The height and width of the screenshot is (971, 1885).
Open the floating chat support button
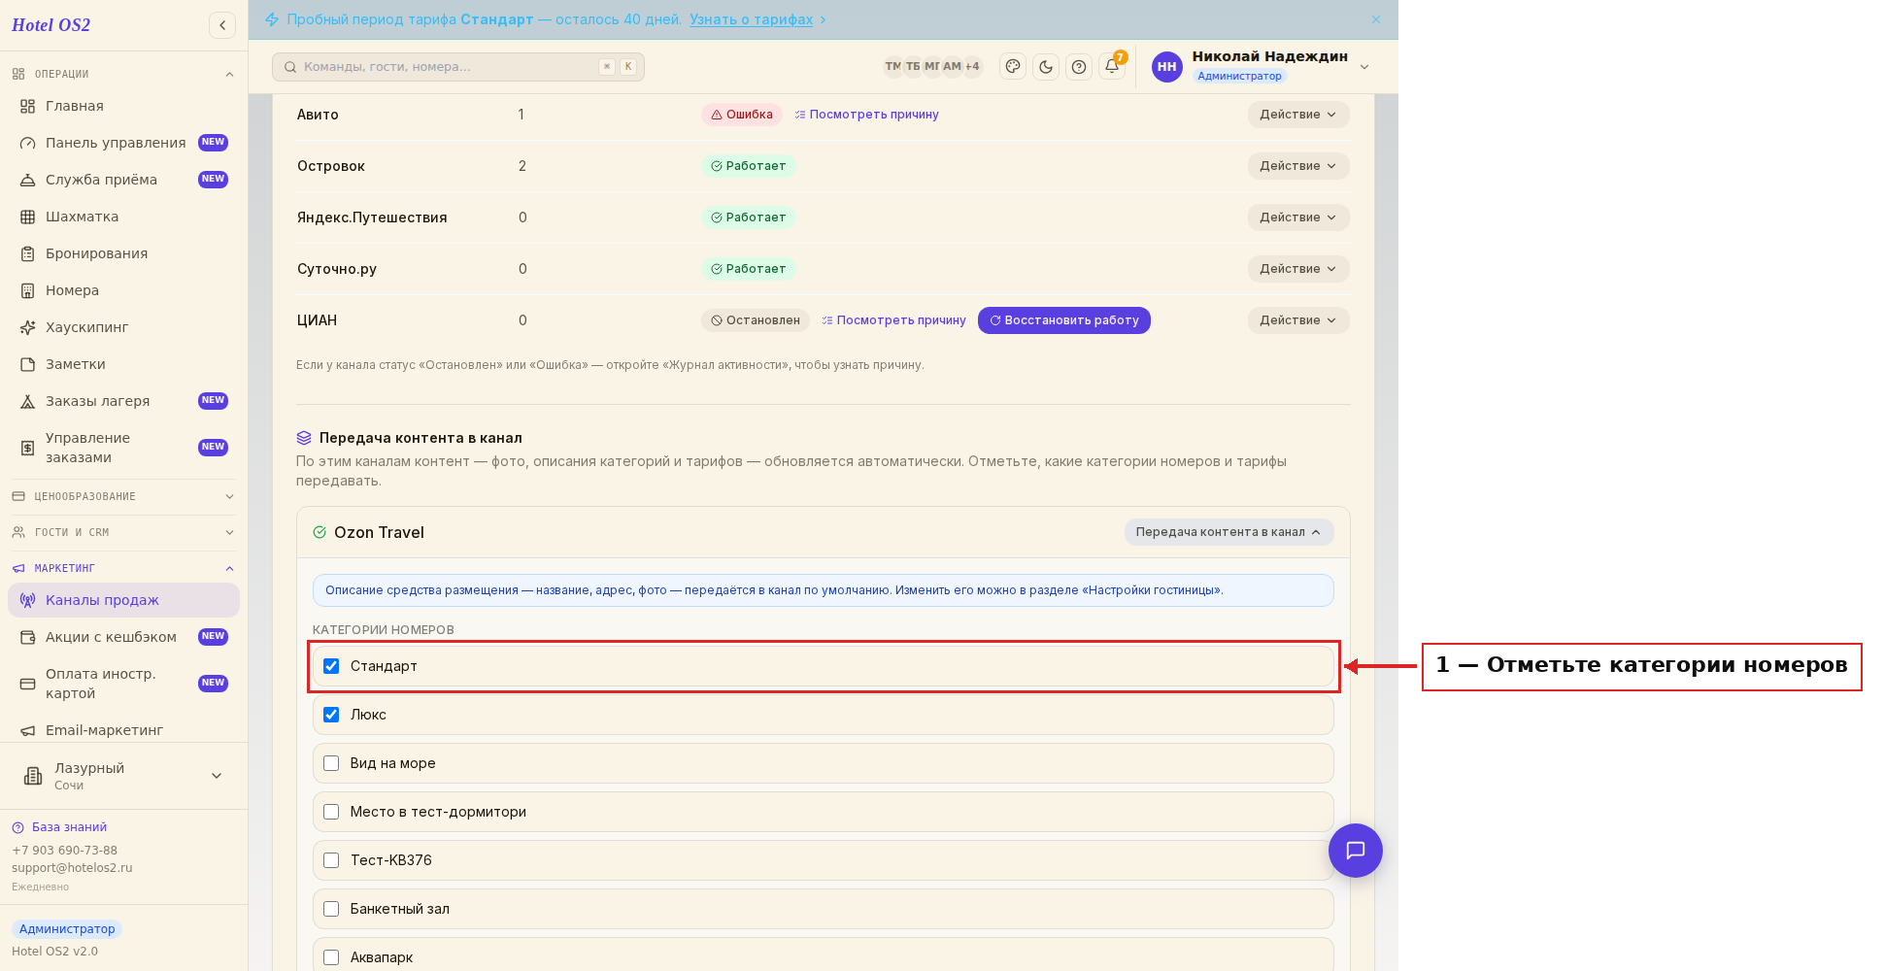point(1356,851)
